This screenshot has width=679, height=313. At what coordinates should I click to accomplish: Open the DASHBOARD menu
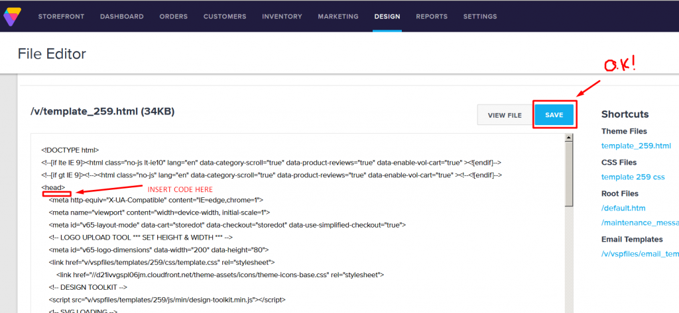pyautogui.click(x=122, y=17)
